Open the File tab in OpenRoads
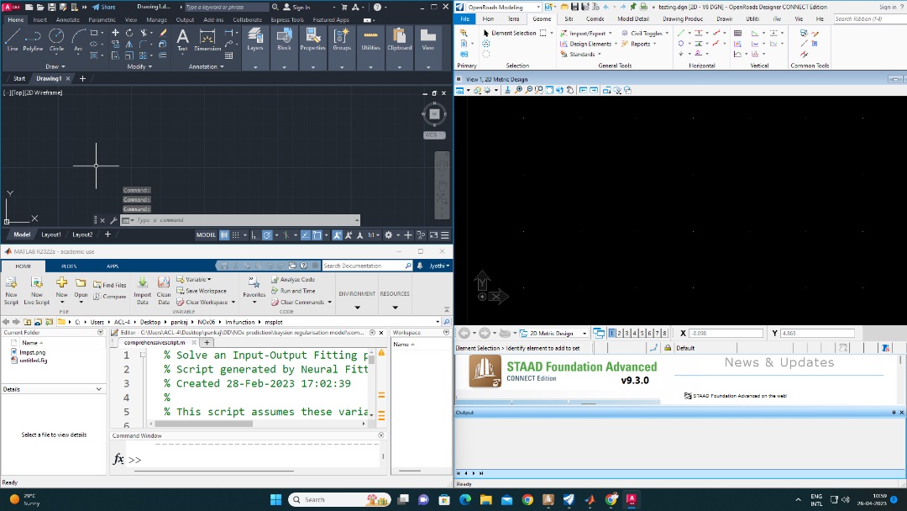The image size is (907, 511). click(x=465, y=18)
